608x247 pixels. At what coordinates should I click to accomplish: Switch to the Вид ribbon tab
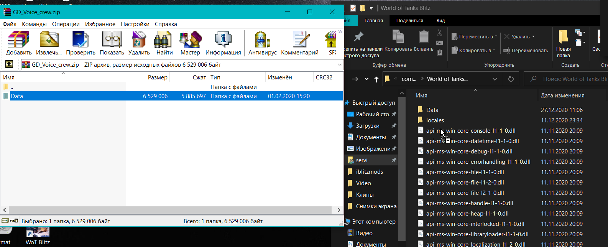tap(441, 21)
